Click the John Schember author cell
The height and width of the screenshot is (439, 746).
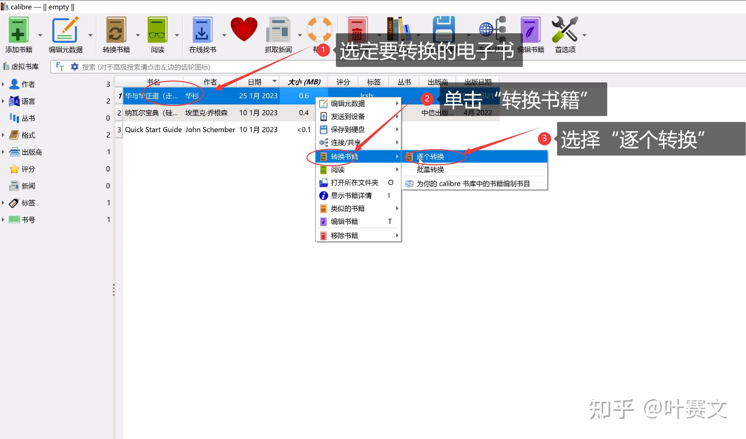tap(210, 130)
